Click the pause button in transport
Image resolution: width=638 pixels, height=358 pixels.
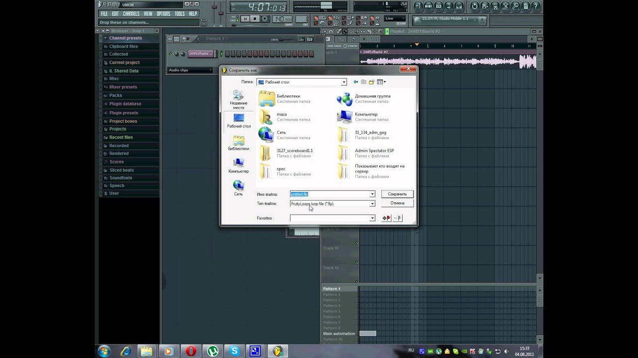click(245, 19)
